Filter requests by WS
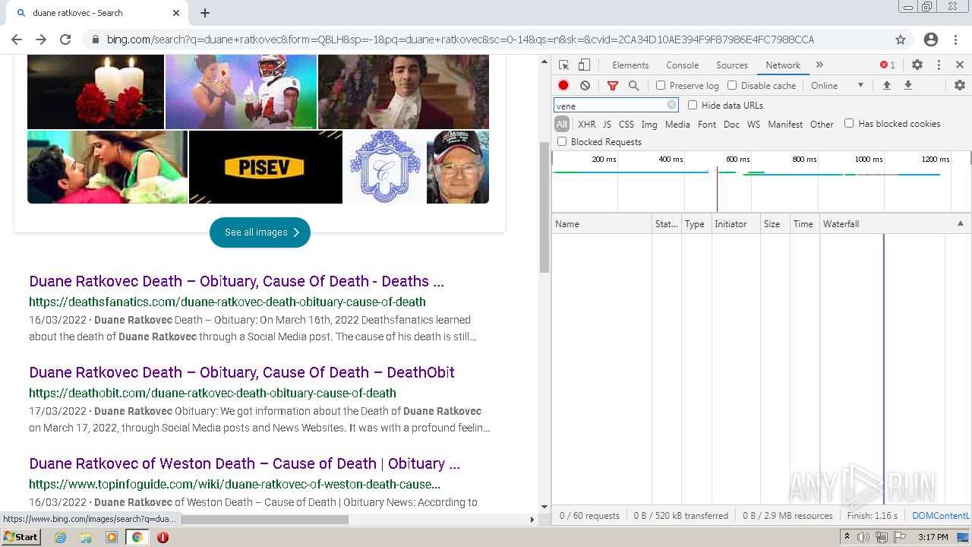Image resolution: width=972 pixels, height=547 pixels. coord(753,125)
